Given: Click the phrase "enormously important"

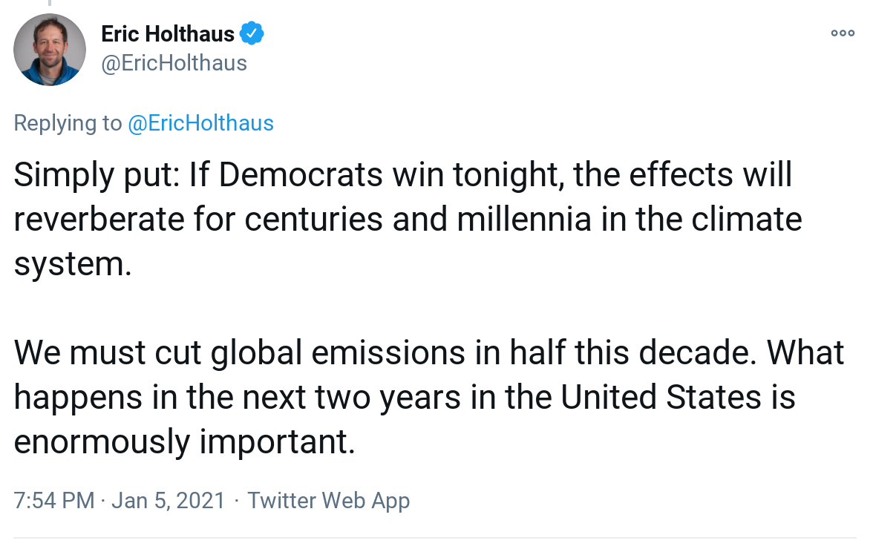Looking at the screenshot, I should click(184, 442).
